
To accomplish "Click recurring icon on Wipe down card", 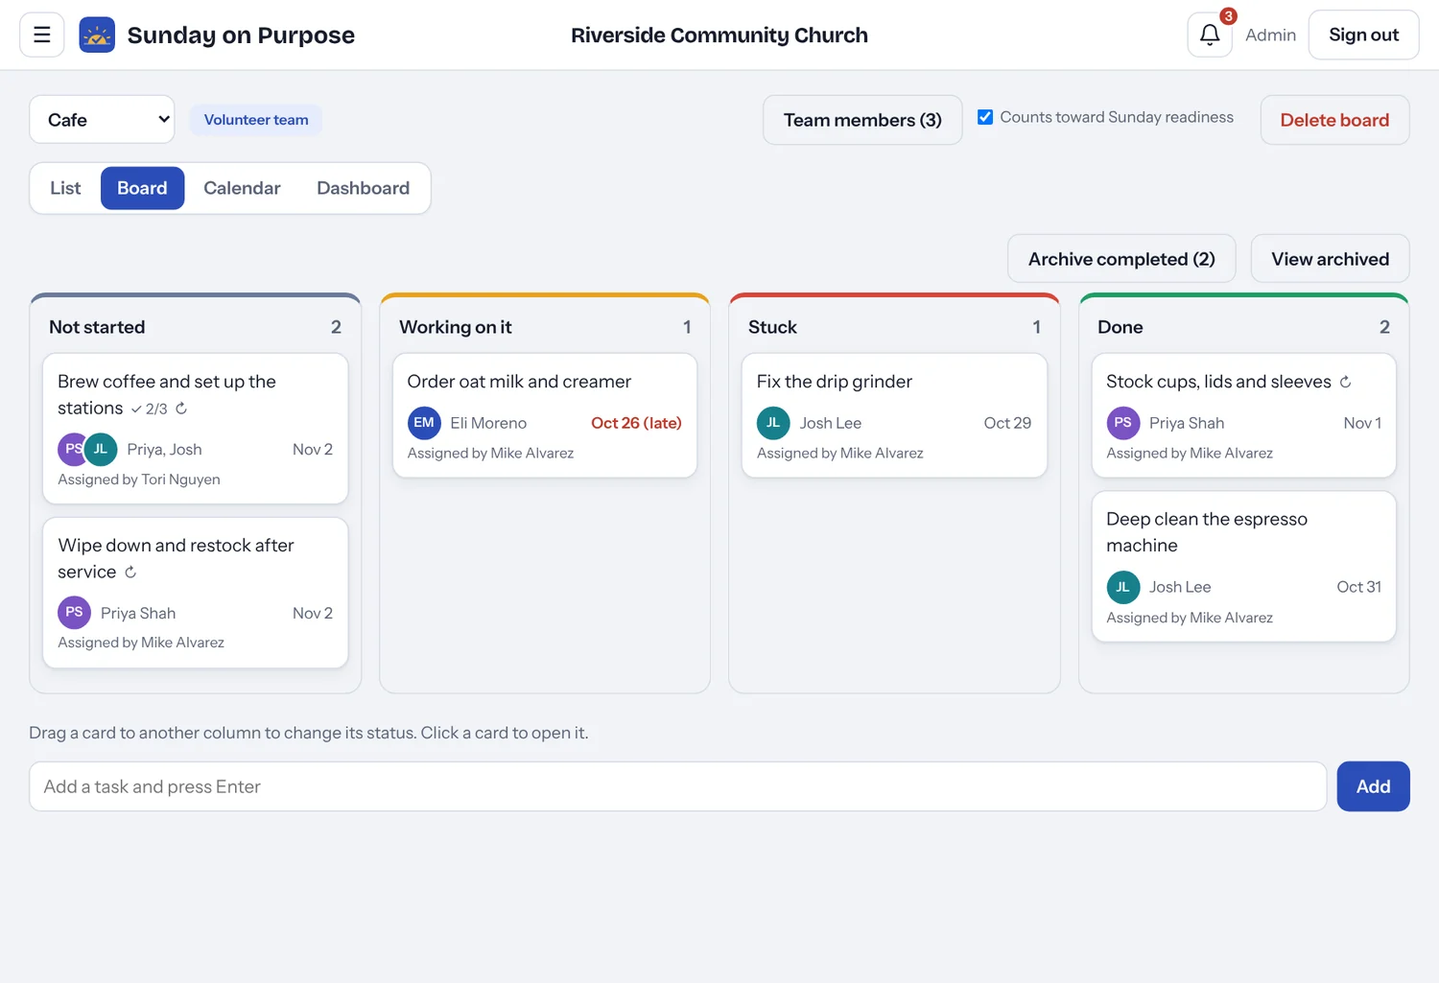I will click(x=130, y=573).
